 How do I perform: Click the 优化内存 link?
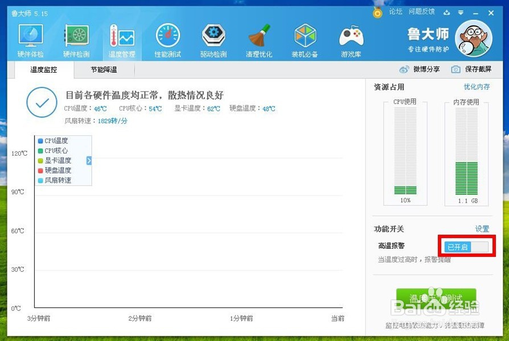click(477, 87)
